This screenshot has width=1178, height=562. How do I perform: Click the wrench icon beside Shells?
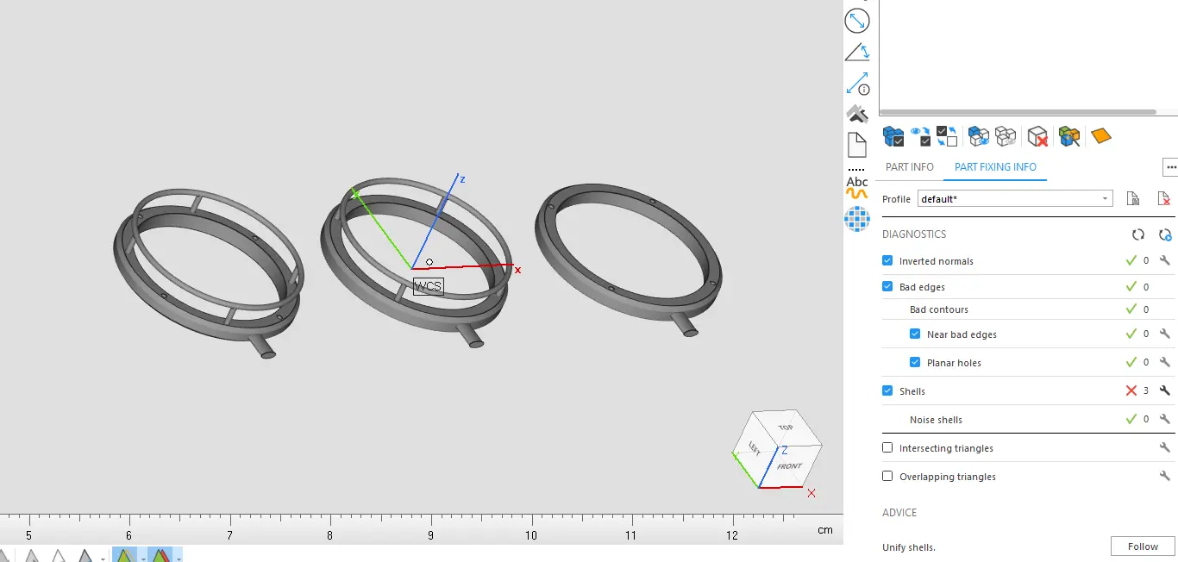coord(1164,391)
